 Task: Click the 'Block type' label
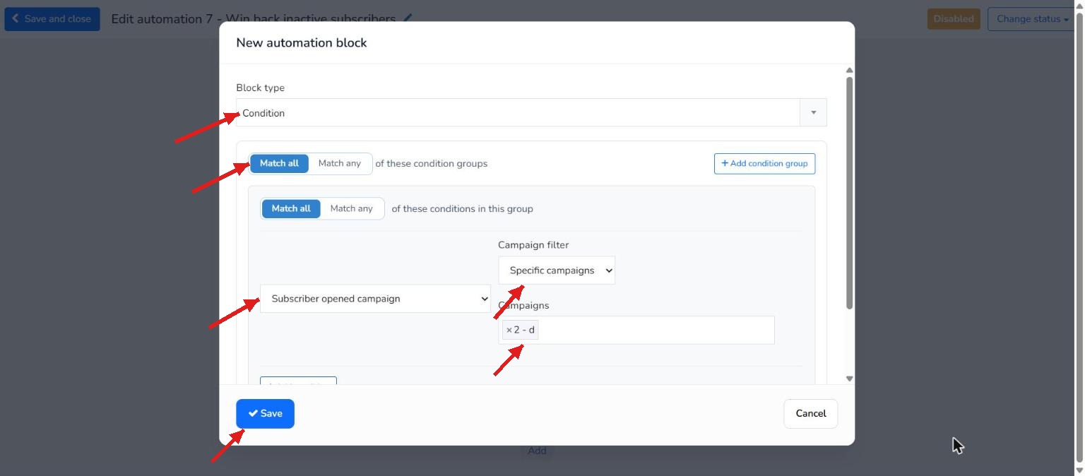coord(261,88)
